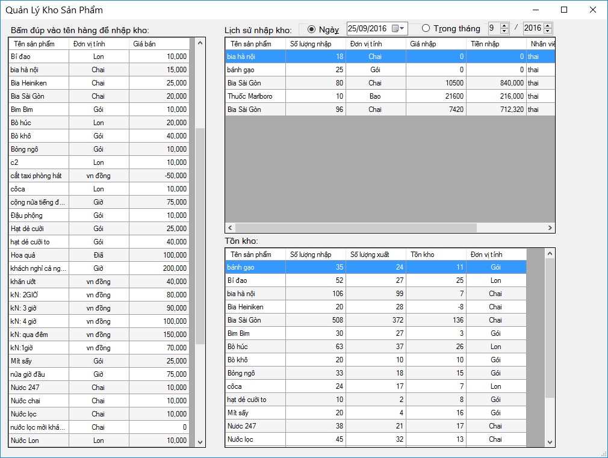Select the "kN: 3 giờ" product row
The width and height of the screenshot is (608, 458).
[99, 308]
